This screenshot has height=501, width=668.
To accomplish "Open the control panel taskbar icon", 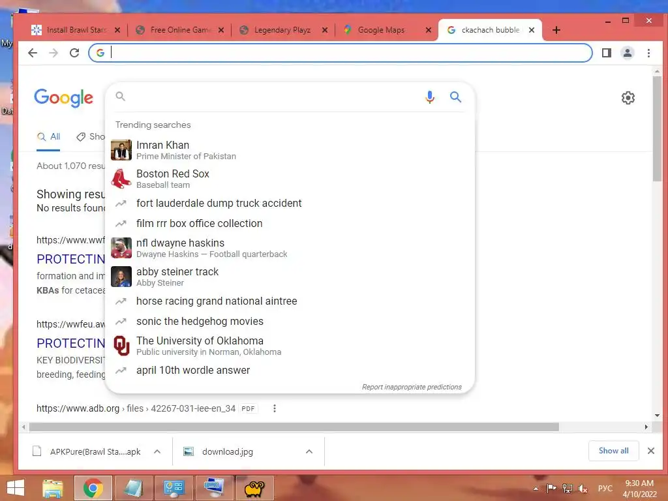I will [174, 488].
